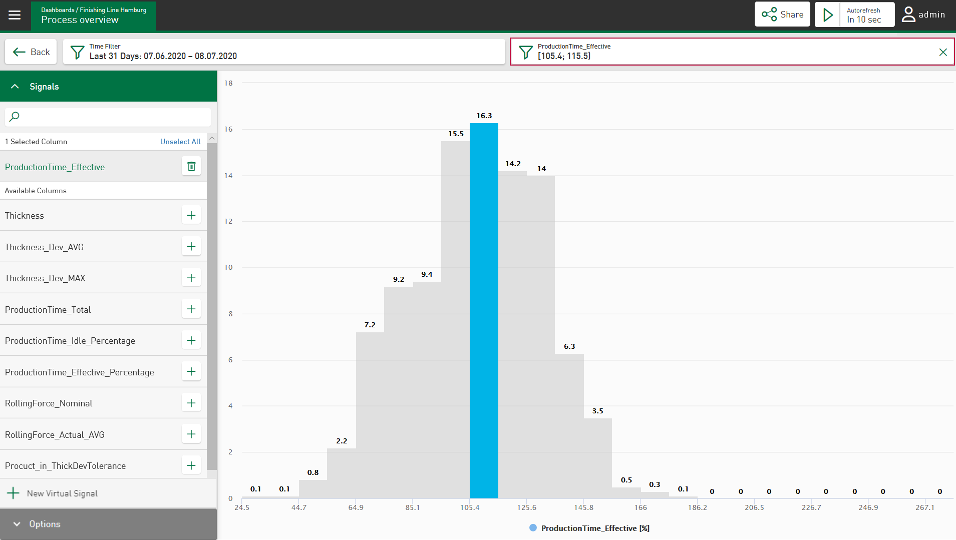Screen dimensions: 956x540
Task: Open the admin user menu
Action: tap(923, 15)
